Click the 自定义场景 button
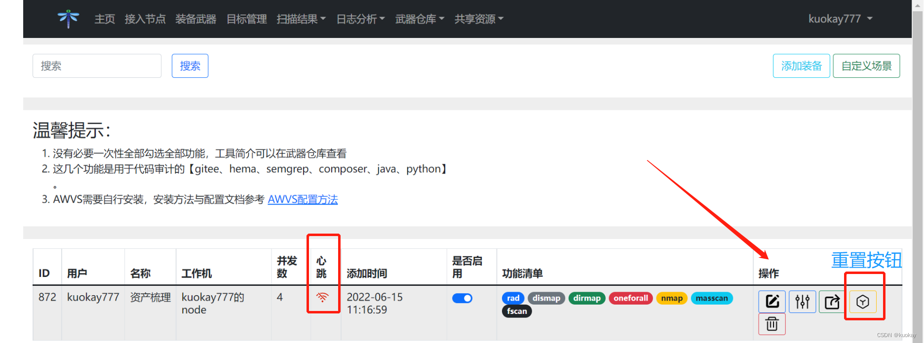The width and height of the screenshot is (924, 343). 867,66
